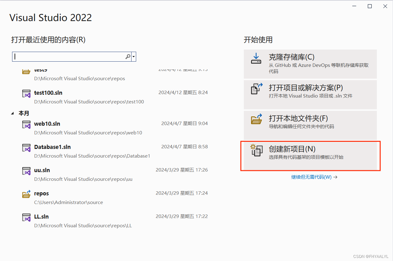Click path ending in repos\LL
393x261 pixels.
tap(83, 225)
